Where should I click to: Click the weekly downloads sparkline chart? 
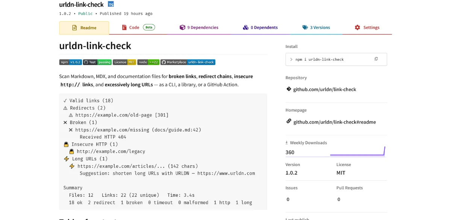(358, 151)
